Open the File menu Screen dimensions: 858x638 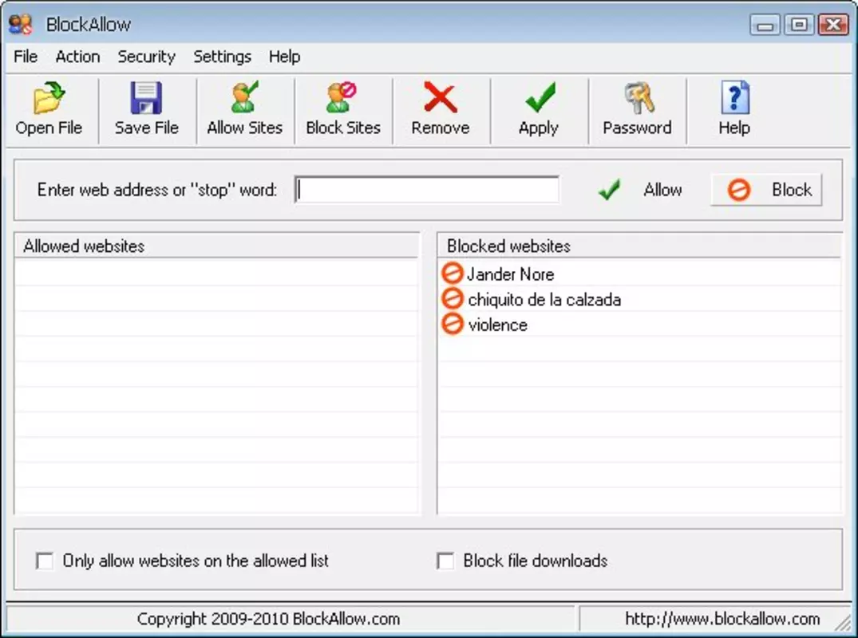26,57
